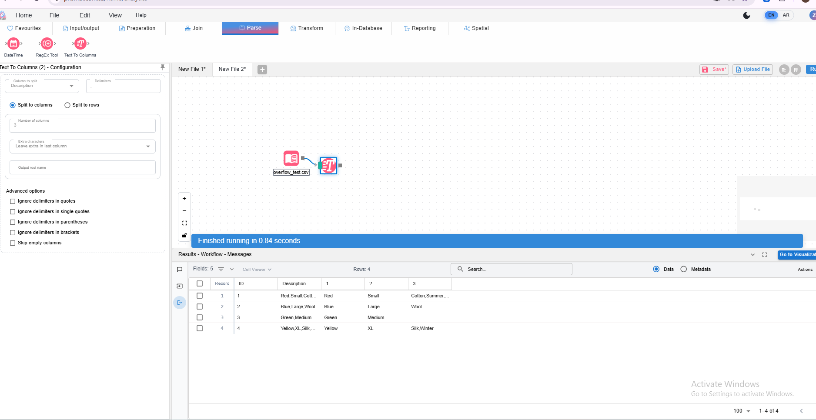The image size is (816, 420).
Task: Click the overflow_test.csv input node
Action: pyautogui.click(x=291, y=158)
